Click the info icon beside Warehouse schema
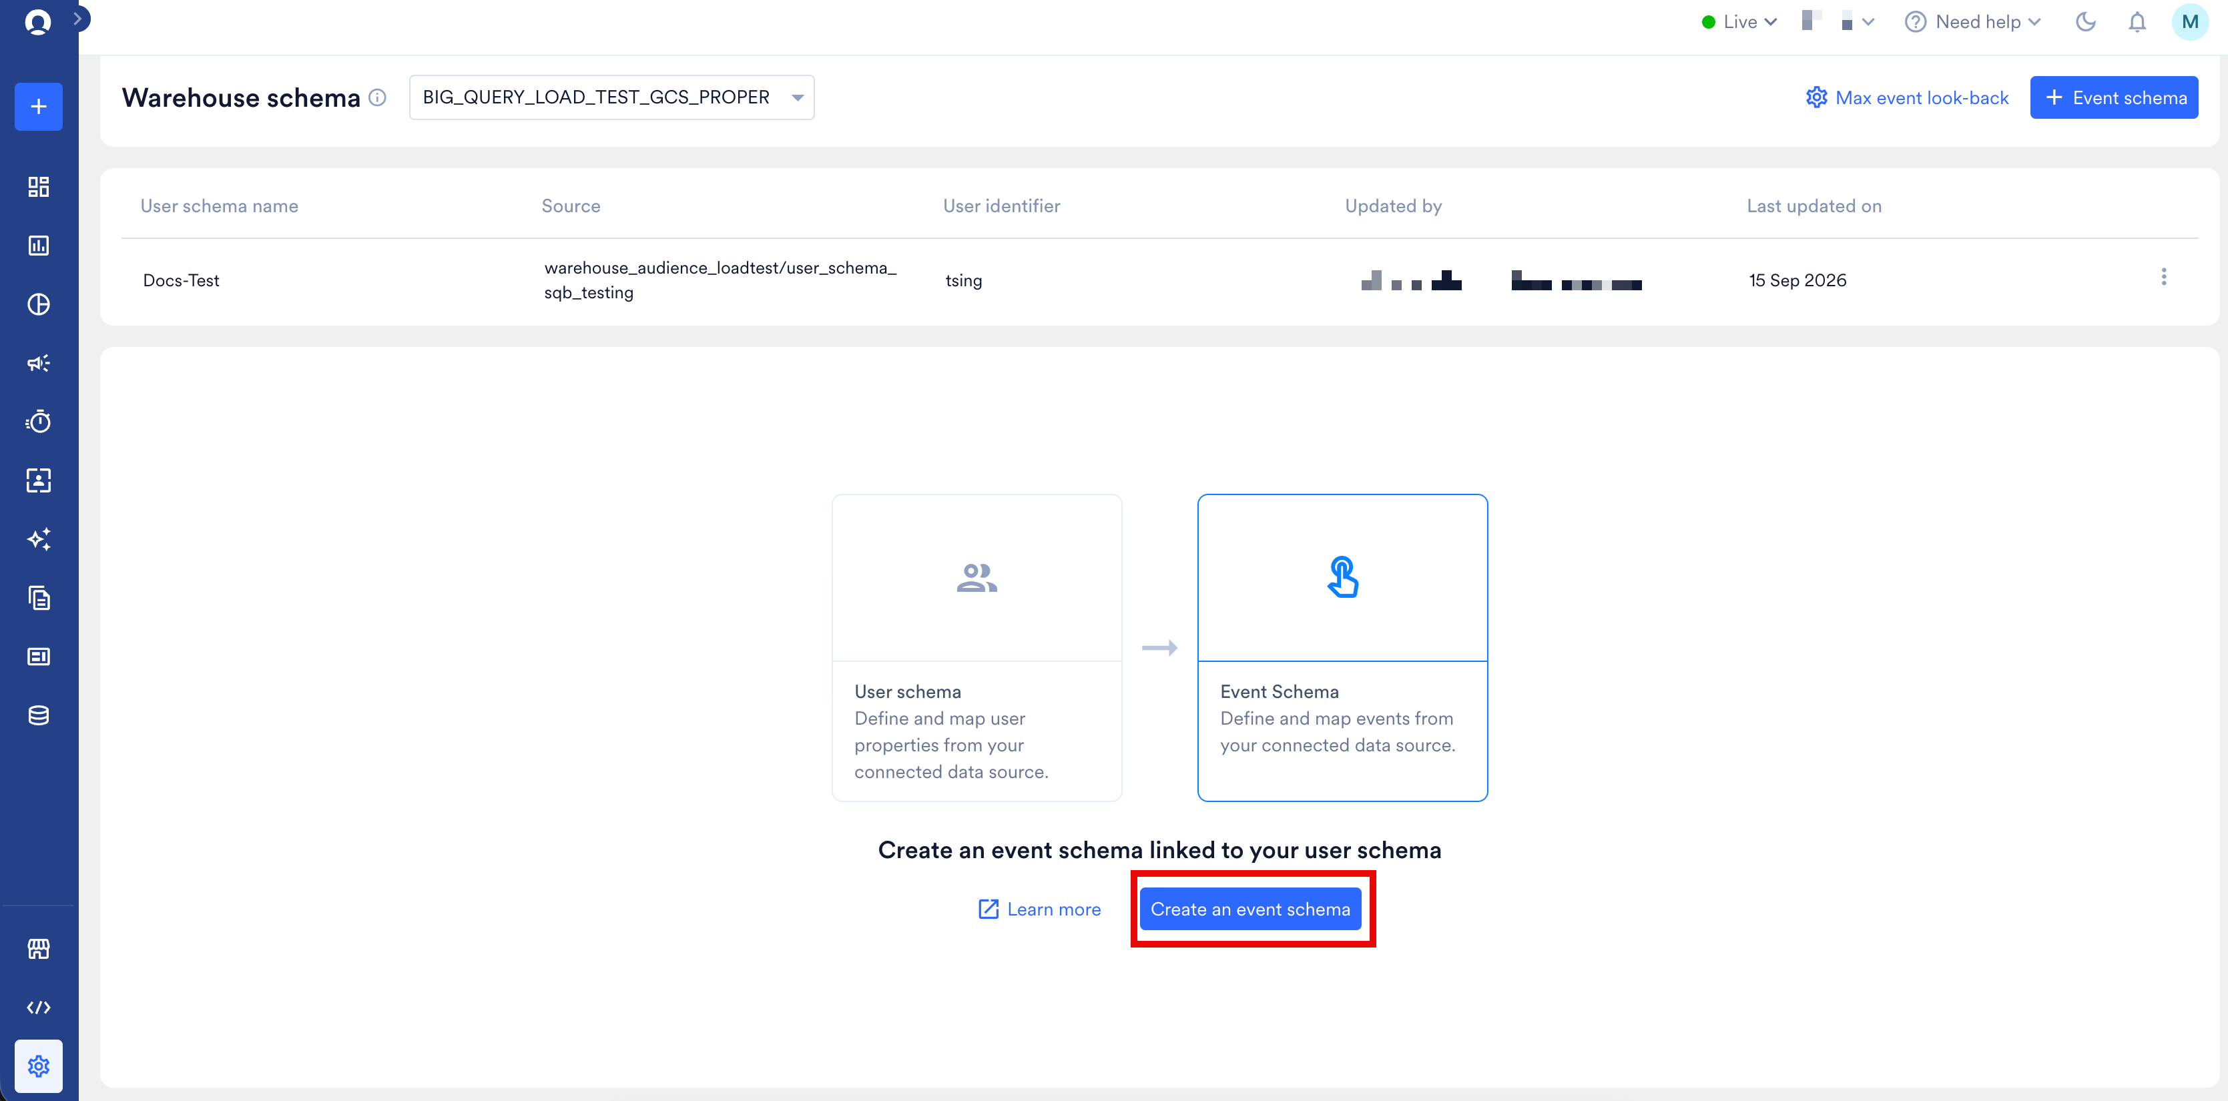 tap(377, 97)
